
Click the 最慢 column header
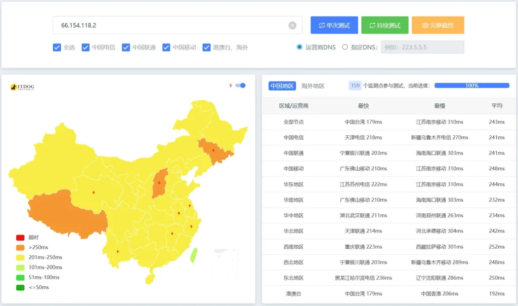[x=440, y=106]
